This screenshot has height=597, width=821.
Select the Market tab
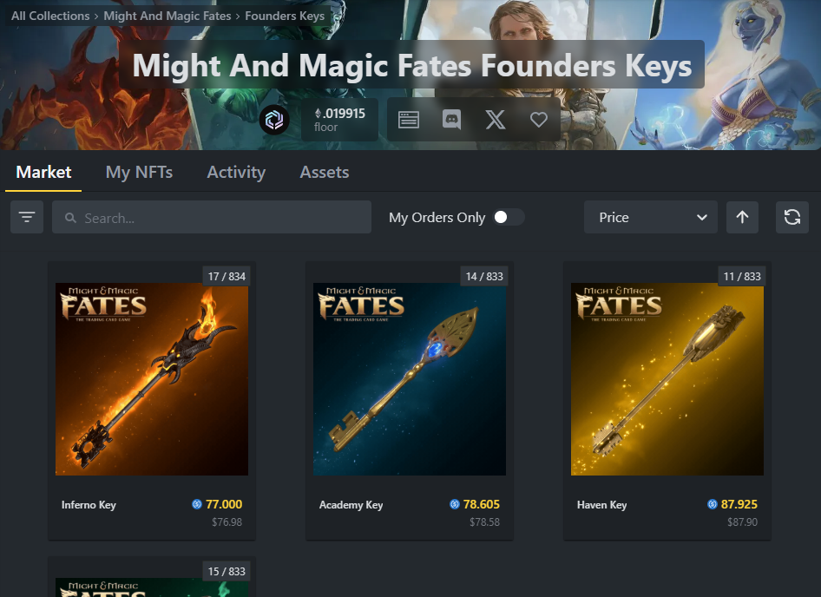pyautogui.click(x=43, y=172)
